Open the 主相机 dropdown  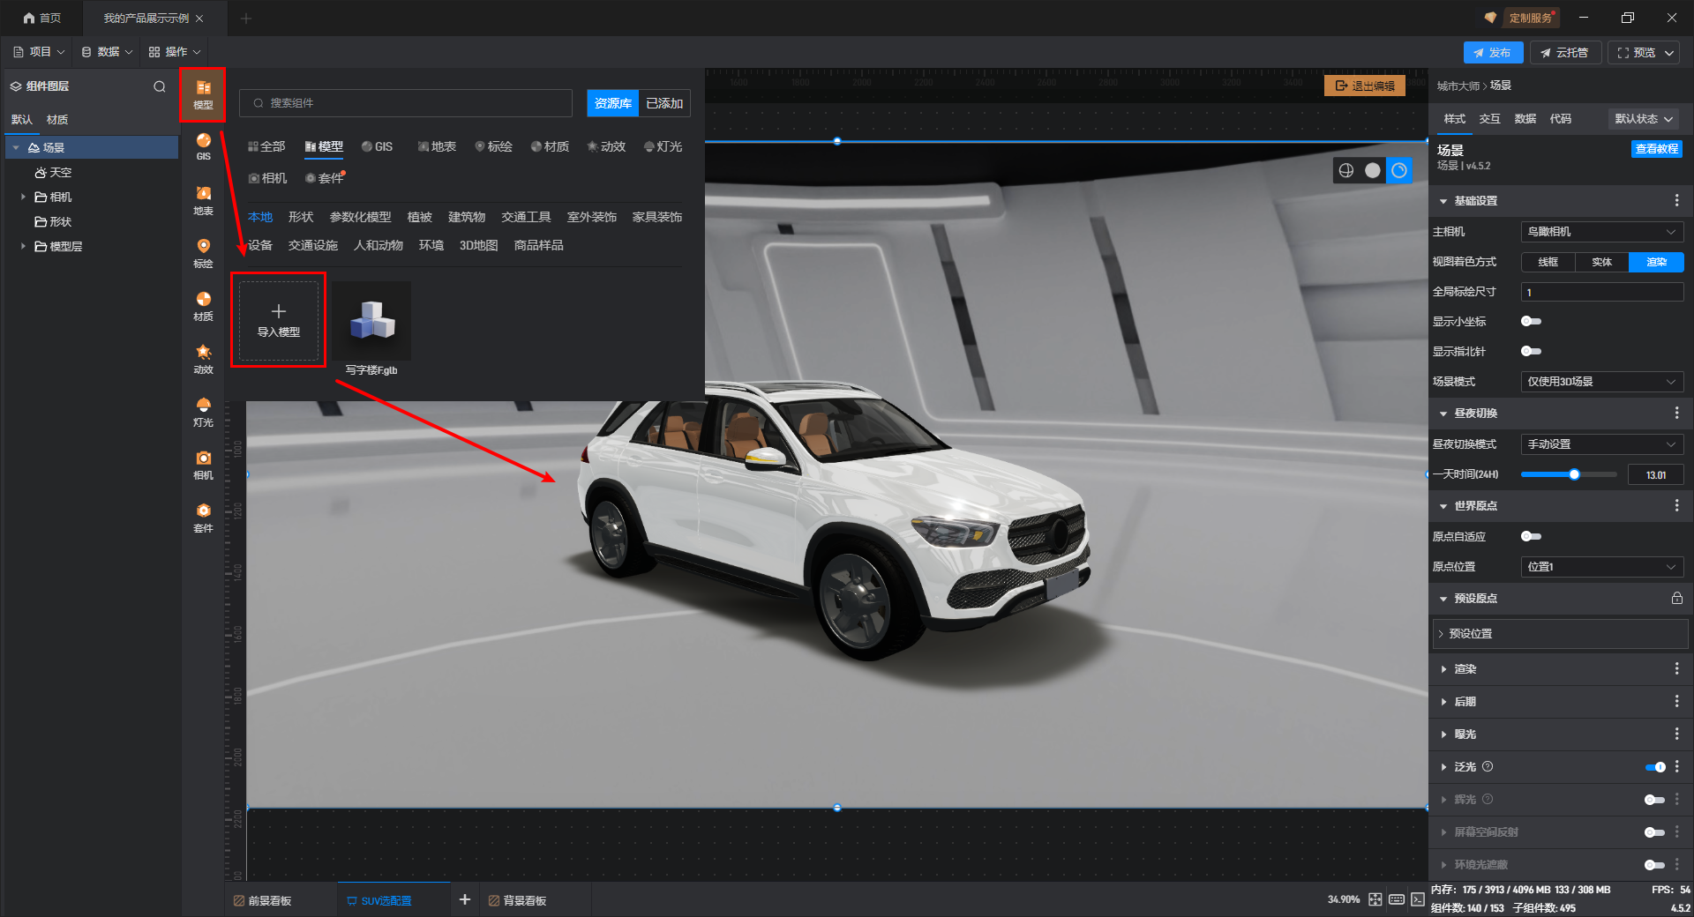(1602, 232)
